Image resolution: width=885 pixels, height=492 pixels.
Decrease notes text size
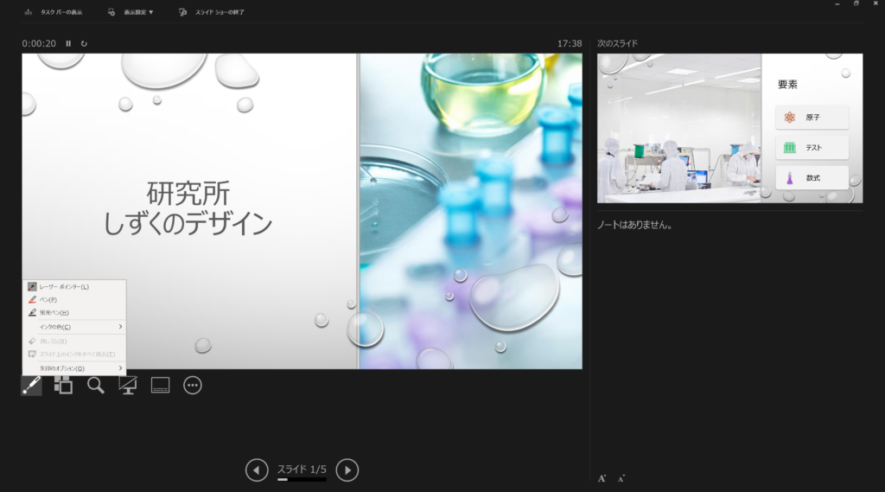pos(621,478)
